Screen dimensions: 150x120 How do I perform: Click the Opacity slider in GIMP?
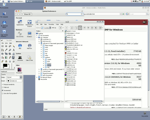click(10, 74)
